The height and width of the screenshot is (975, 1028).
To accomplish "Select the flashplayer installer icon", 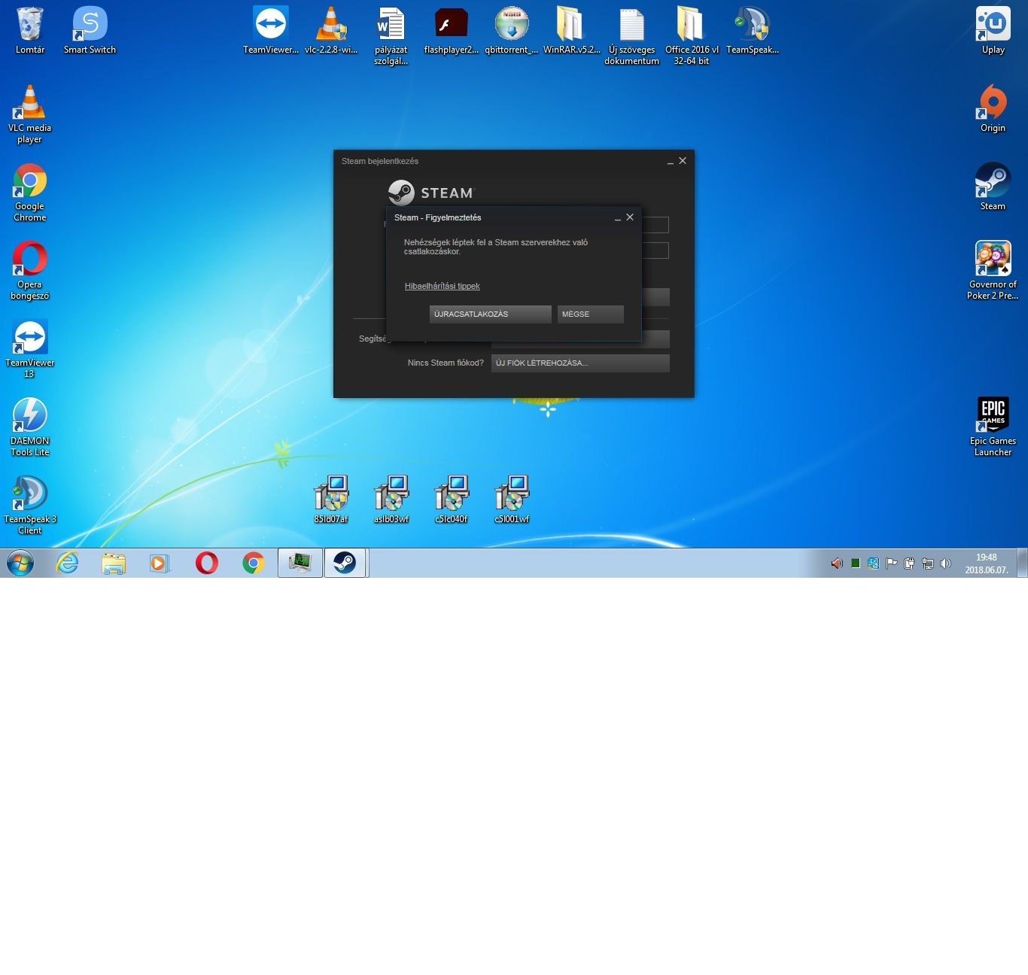I will coord(452,31).
